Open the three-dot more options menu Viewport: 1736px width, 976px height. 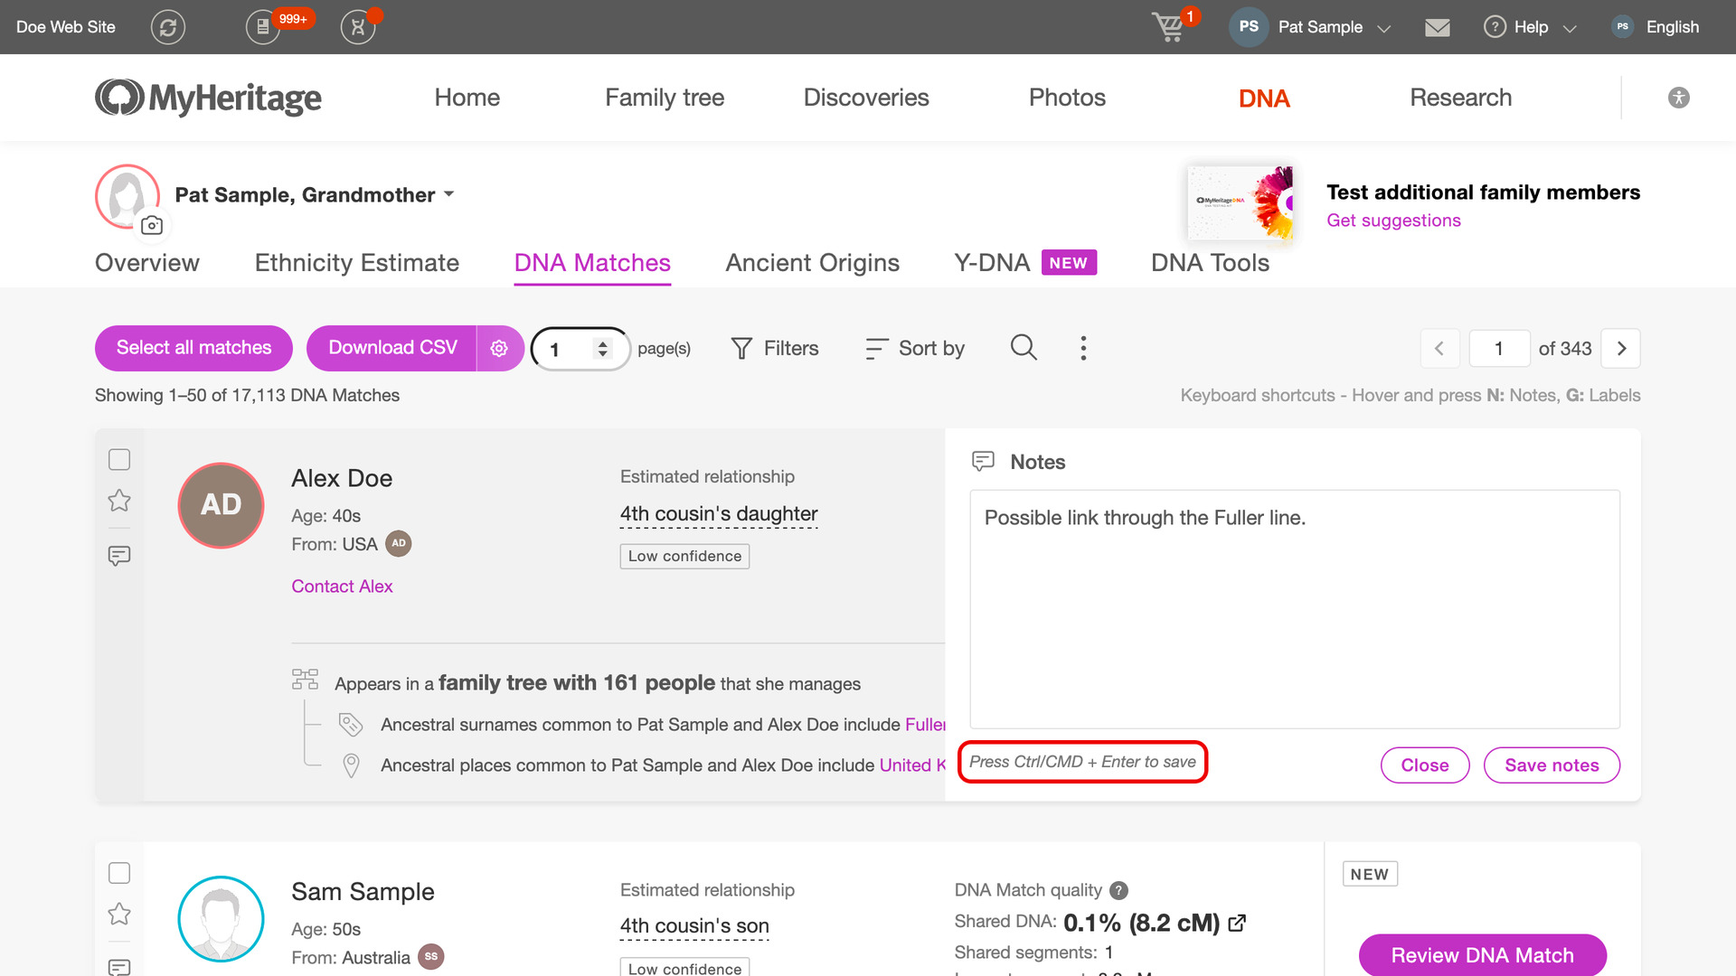[x=1083, y=348]
